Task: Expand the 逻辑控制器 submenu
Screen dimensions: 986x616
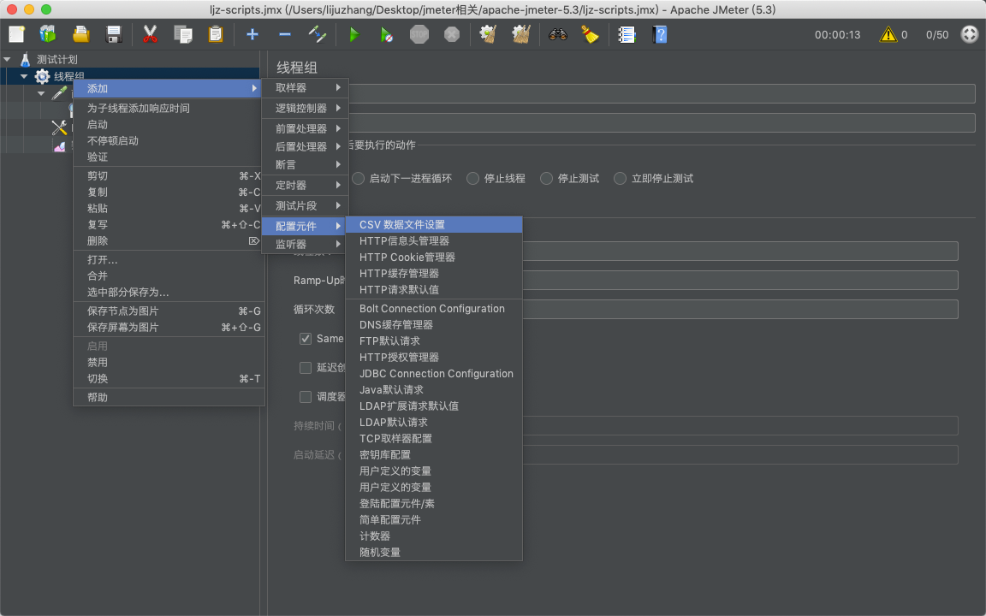Action: pyautogui.click(x=305, y=108)
